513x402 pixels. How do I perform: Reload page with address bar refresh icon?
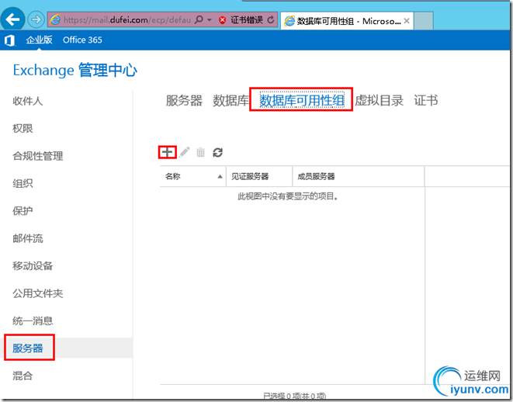pos(271,20)
